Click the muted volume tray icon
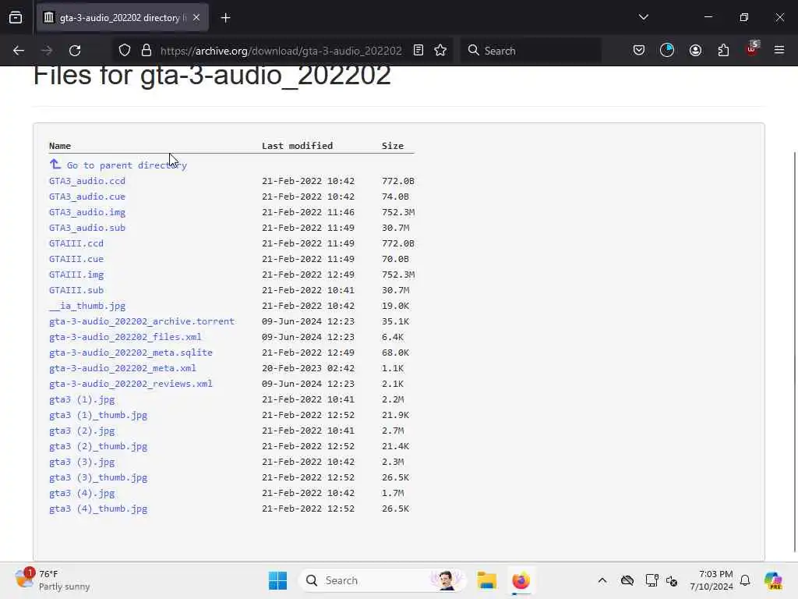This screenshot has height=599, width=798. [x=672, y=580]
